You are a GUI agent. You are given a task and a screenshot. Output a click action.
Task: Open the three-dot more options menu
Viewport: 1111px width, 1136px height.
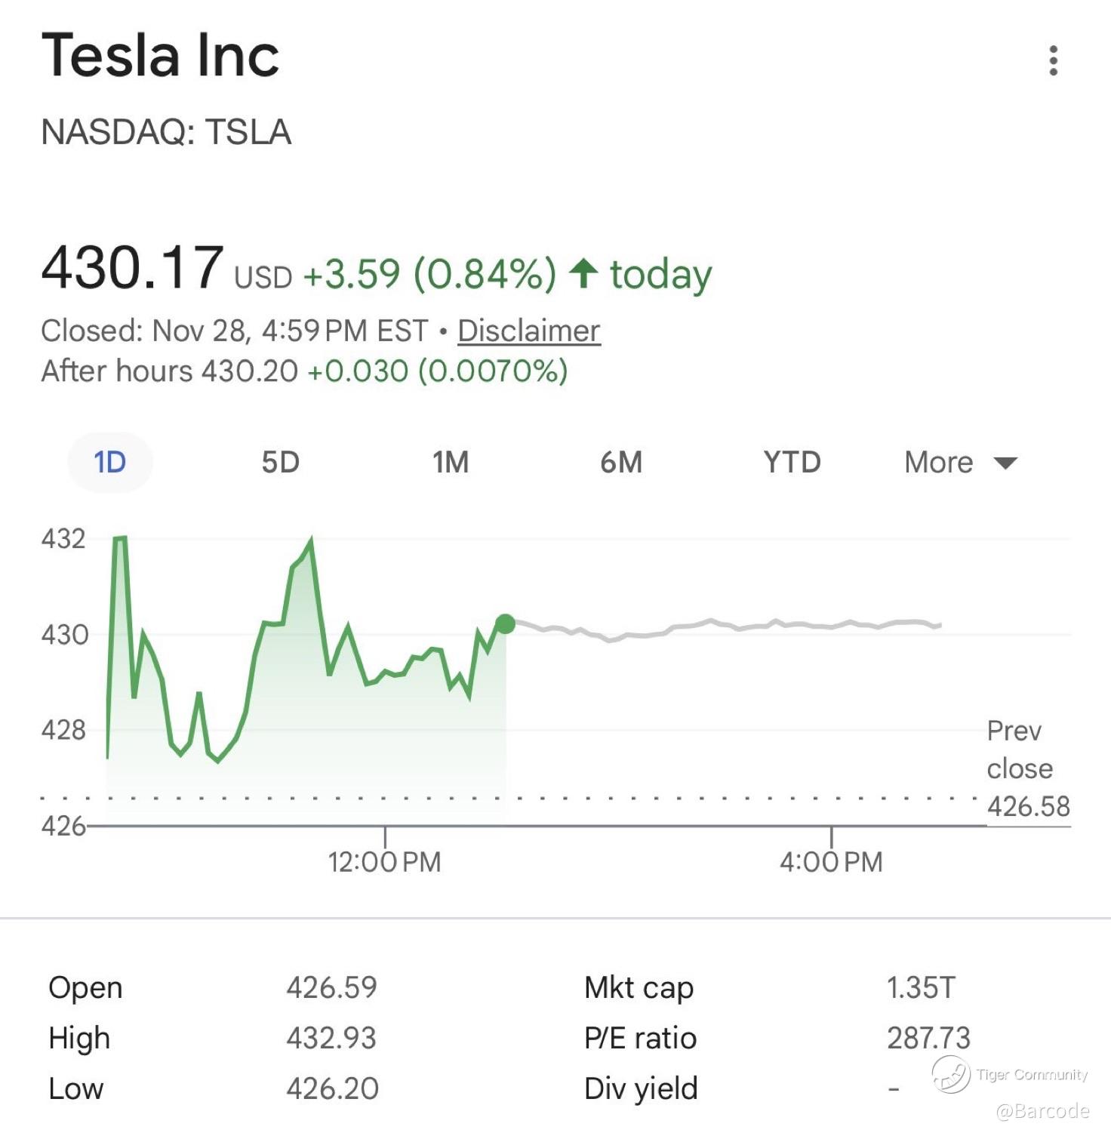(x=1053, y=60)
